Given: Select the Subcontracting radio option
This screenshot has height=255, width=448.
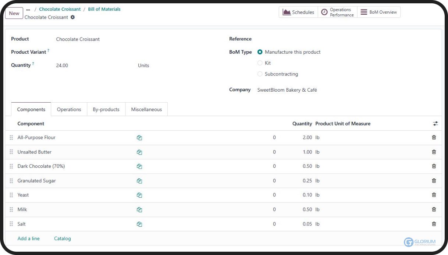Looking at the screenshot, I should pyautogui.click(x=260, y=74).
